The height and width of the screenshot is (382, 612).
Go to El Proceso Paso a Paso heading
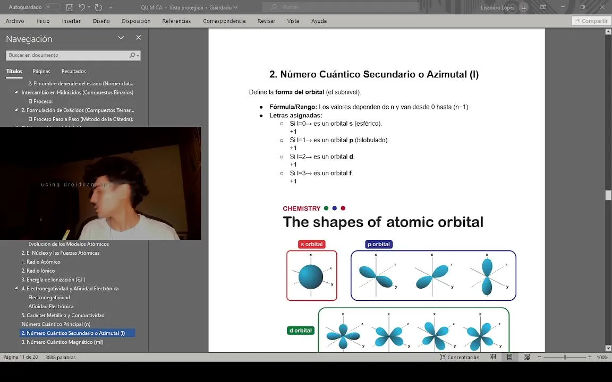point(81,119)
